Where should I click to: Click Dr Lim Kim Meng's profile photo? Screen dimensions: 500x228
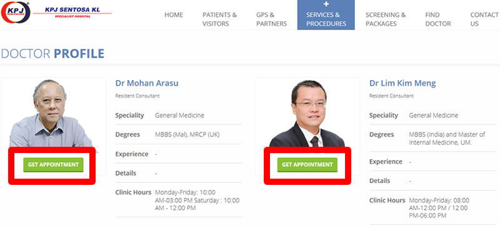[307, 114]
